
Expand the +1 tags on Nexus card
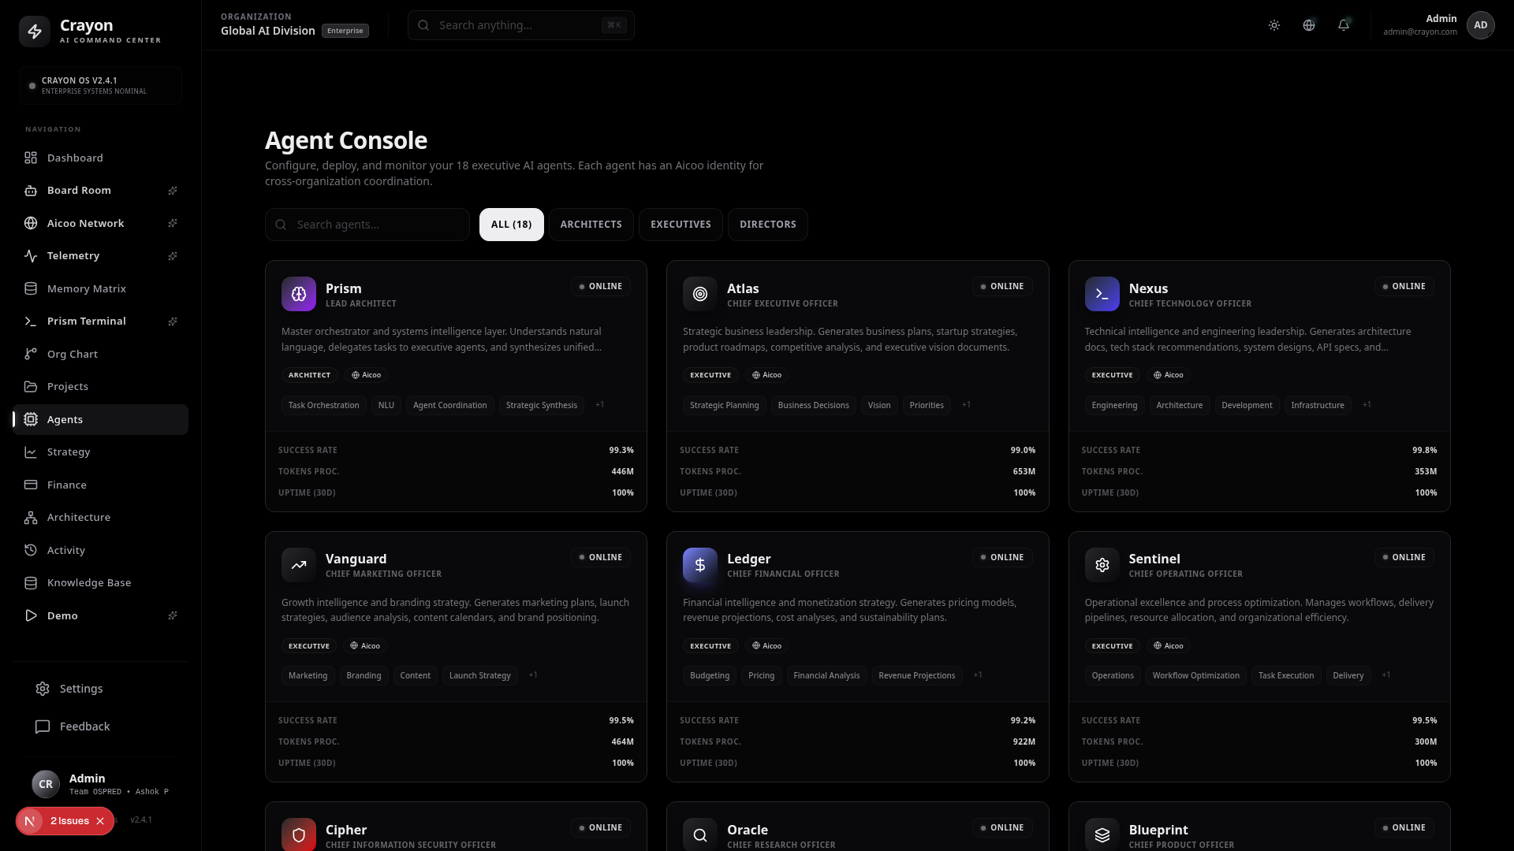click(x=1367, y=405)
